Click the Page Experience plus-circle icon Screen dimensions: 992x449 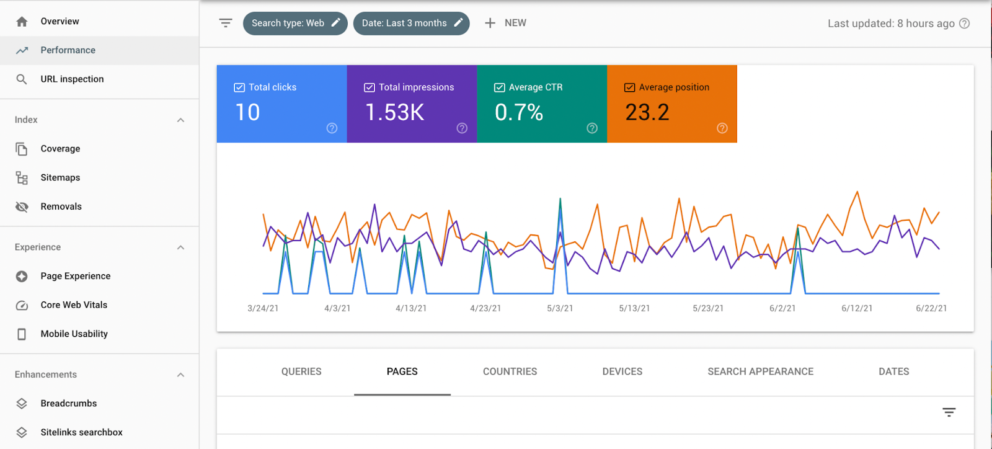22,277
